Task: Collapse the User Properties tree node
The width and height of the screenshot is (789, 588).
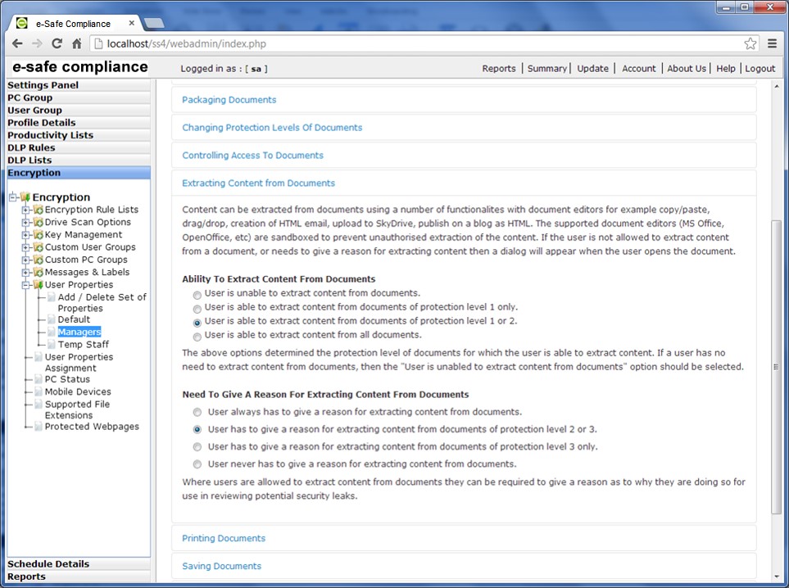Action: (26, 285)
